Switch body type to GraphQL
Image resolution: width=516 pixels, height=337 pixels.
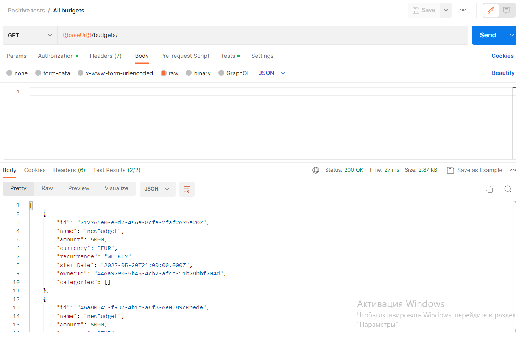pos(234,73)
